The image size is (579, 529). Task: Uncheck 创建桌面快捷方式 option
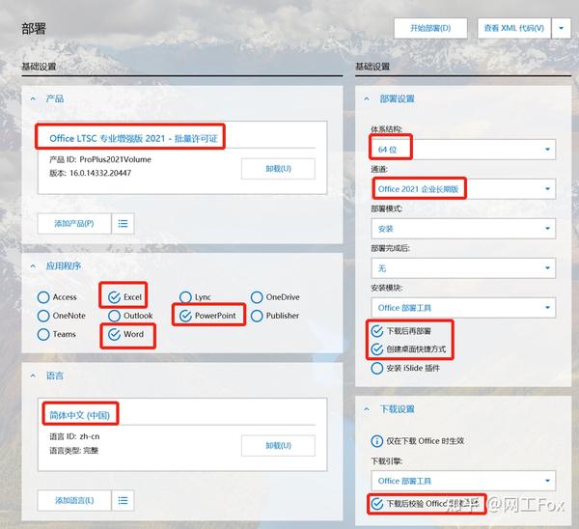[x=377, y=349]
